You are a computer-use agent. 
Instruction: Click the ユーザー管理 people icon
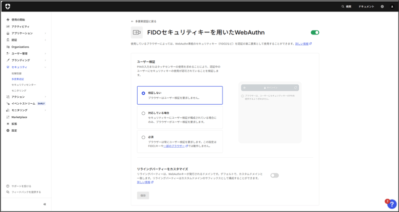tap(8, 53)
